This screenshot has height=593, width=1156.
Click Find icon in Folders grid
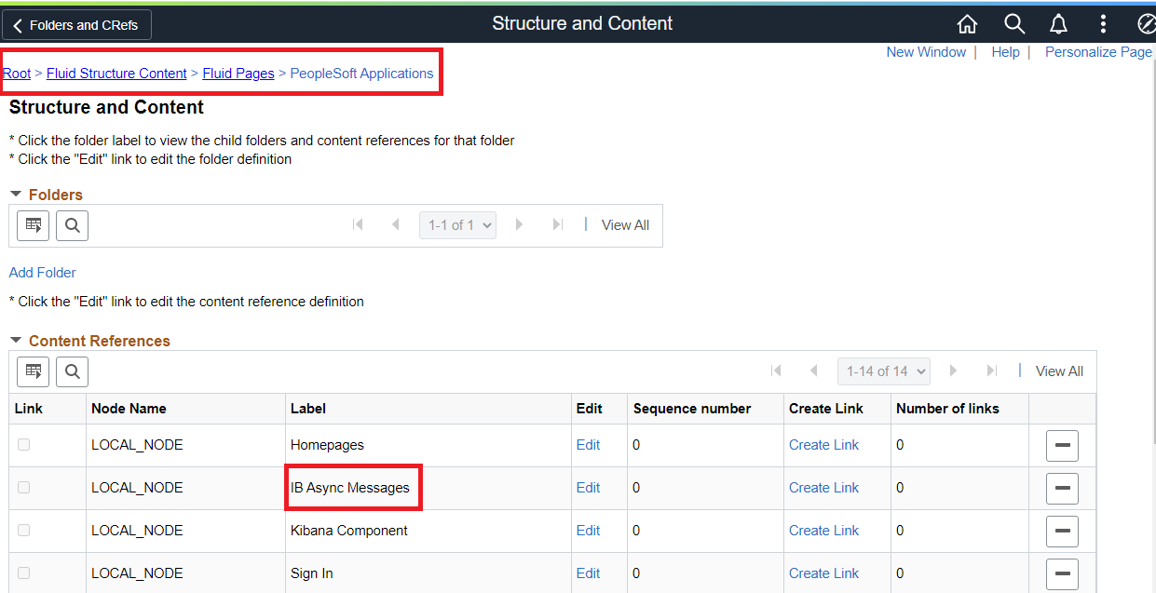pyautogui.click(x=72, y=225)
